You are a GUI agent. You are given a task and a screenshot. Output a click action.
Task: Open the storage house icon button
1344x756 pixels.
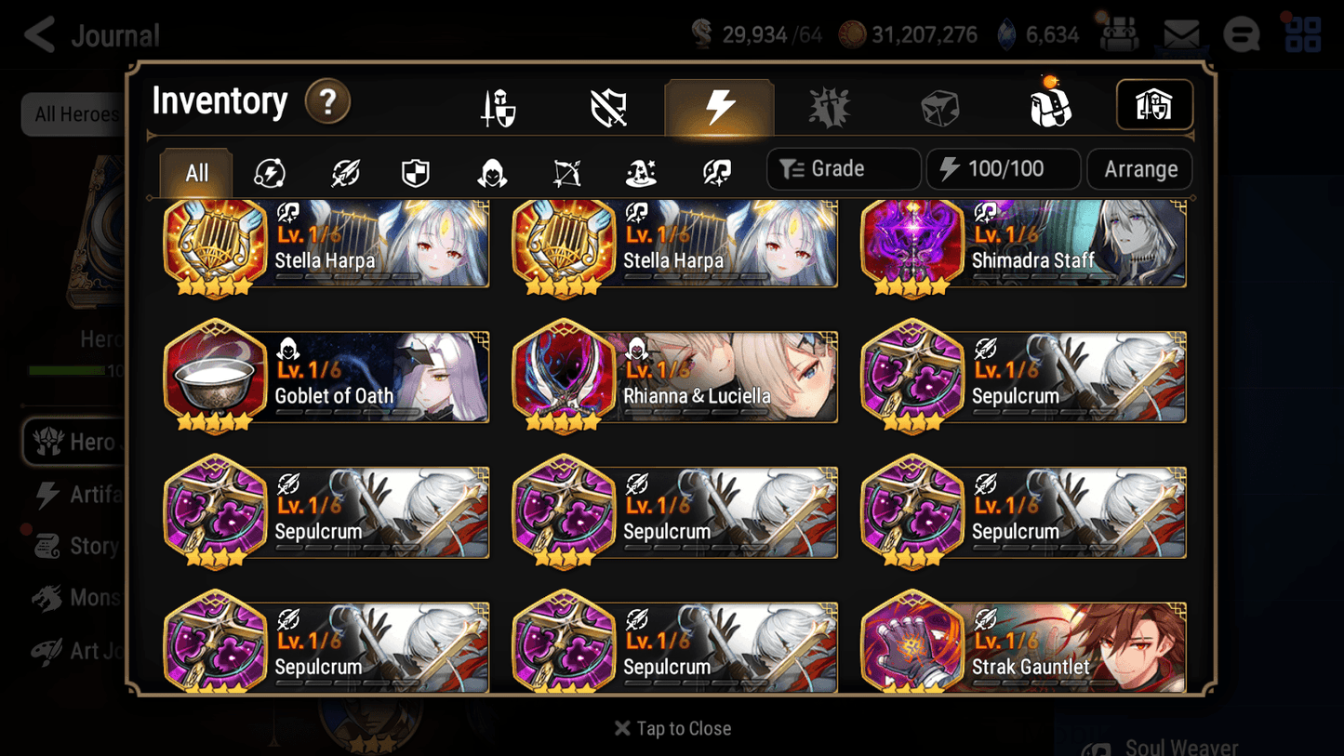click(x=1154, y=104)
